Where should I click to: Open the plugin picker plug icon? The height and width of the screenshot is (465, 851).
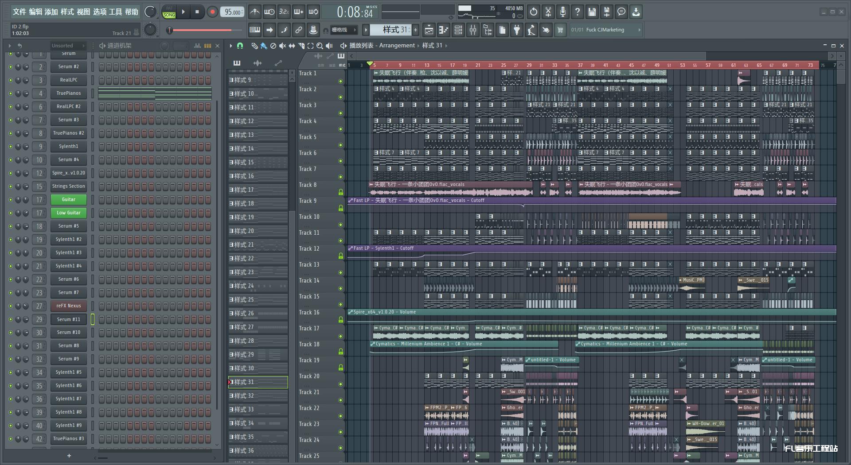(516, 30)
